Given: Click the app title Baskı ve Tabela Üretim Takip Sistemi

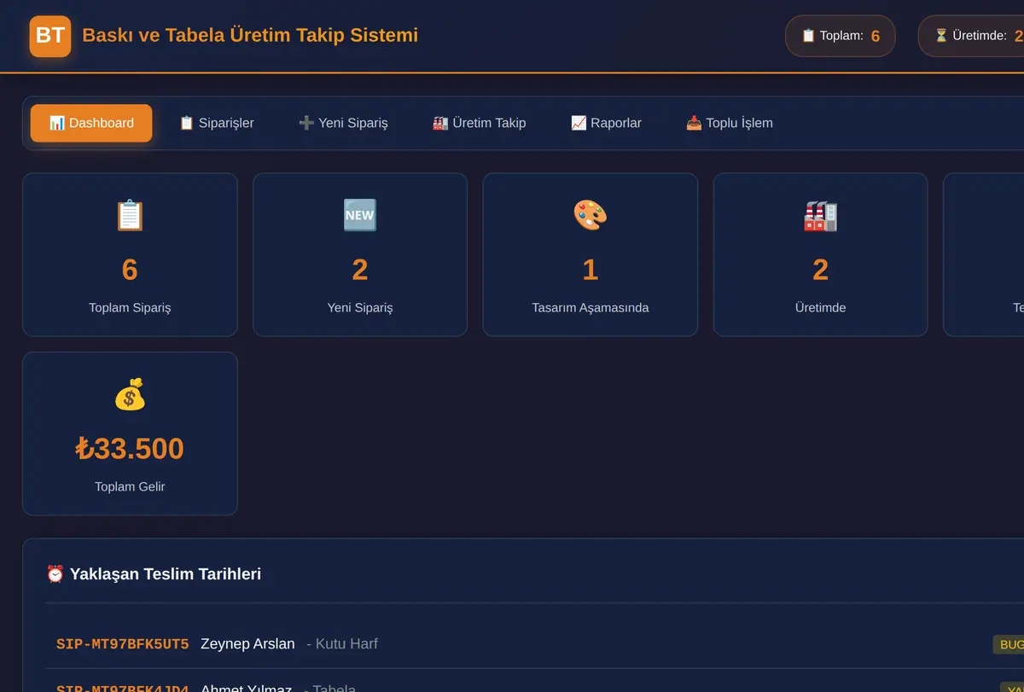Looking at the screenshot, I should coord(250,35).
